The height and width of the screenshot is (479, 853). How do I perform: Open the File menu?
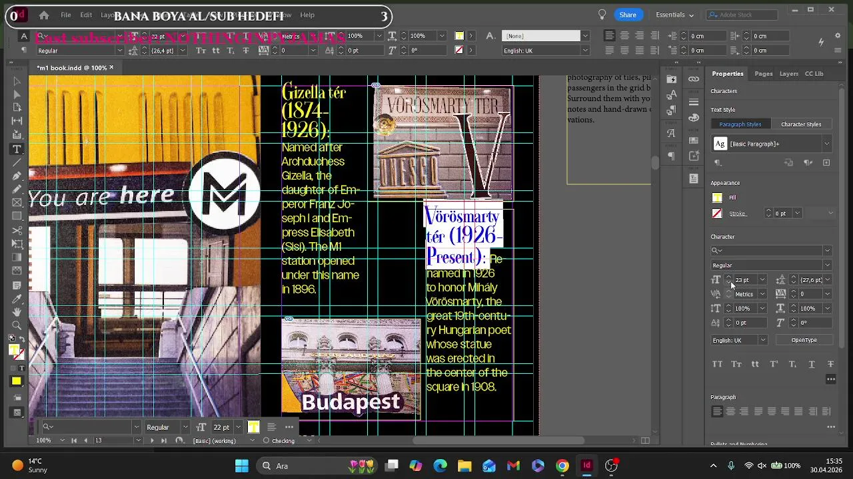point(66,15)
